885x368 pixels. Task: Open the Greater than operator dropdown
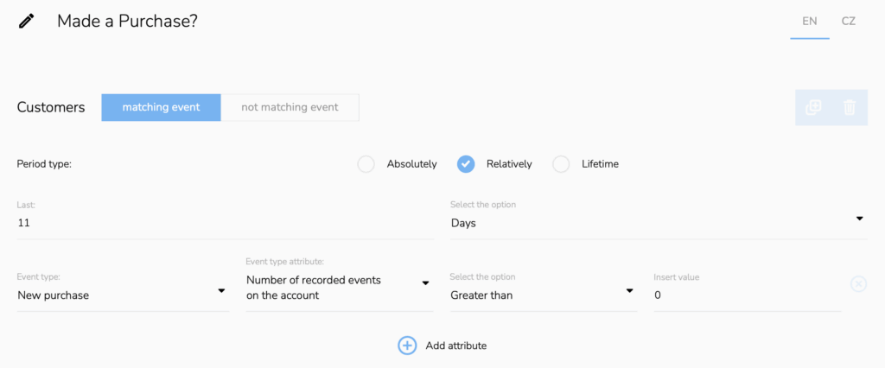click(x=543, y=295)
